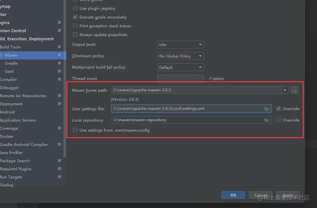
Task: Click the project-level icon beside Required Plugins
Action: (60, 169)
